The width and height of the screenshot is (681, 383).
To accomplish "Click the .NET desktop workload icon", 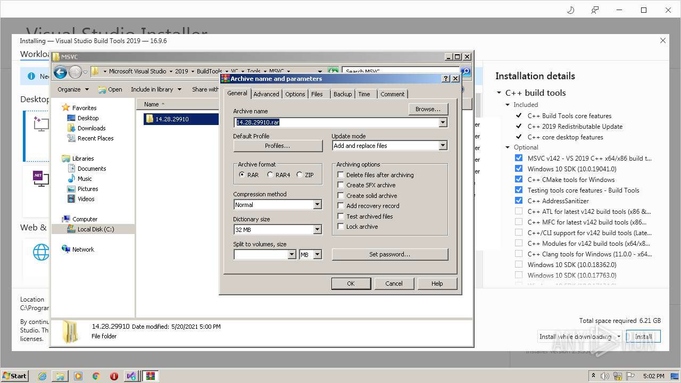I will (41, 178).
